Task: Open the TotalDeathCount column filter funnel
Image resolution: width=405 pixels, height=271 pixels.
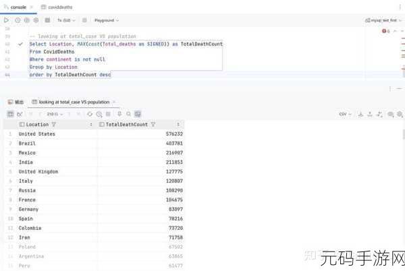Action: 153,125
